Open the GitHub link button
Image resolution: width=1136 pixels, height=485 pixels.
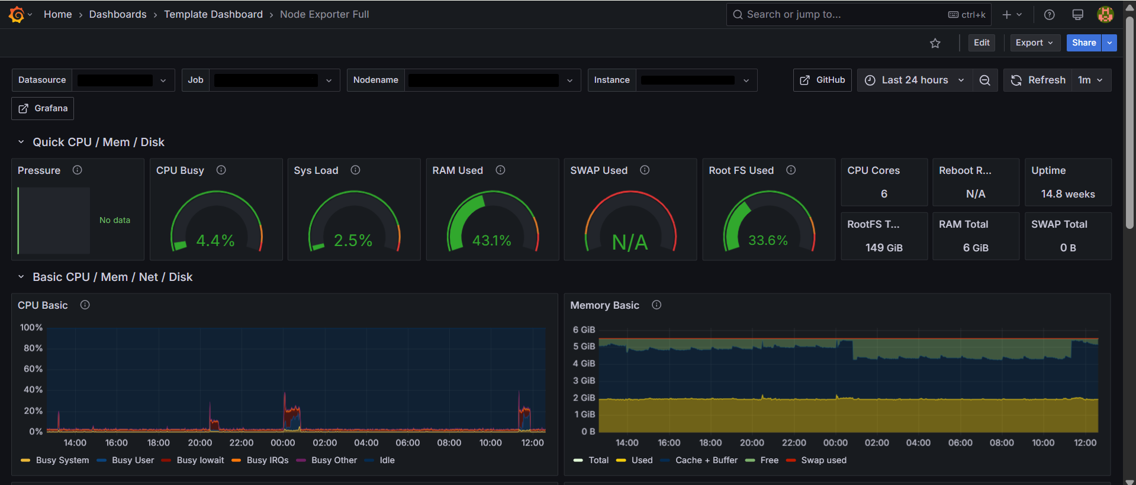click(822, 80)
